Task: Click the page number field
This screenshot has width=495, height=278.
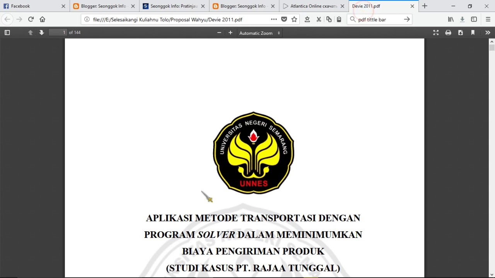Action: 58,32
